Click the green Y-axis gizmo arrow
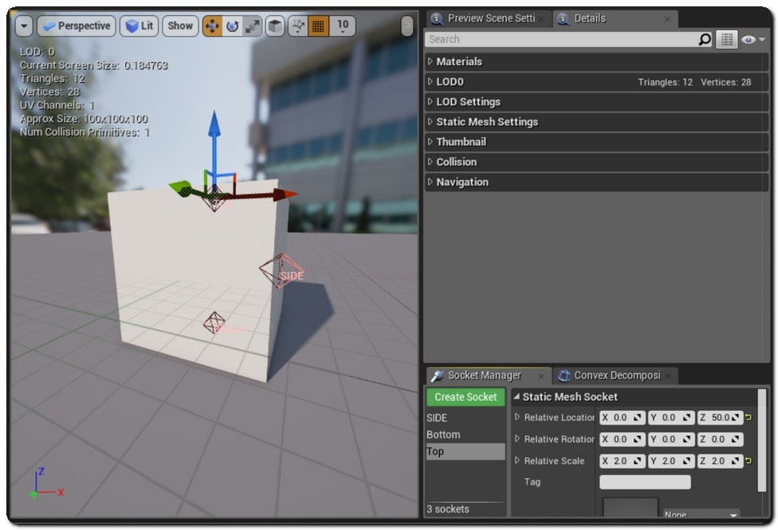The height and width of the screenshot is (530, 778). (183, 189)
